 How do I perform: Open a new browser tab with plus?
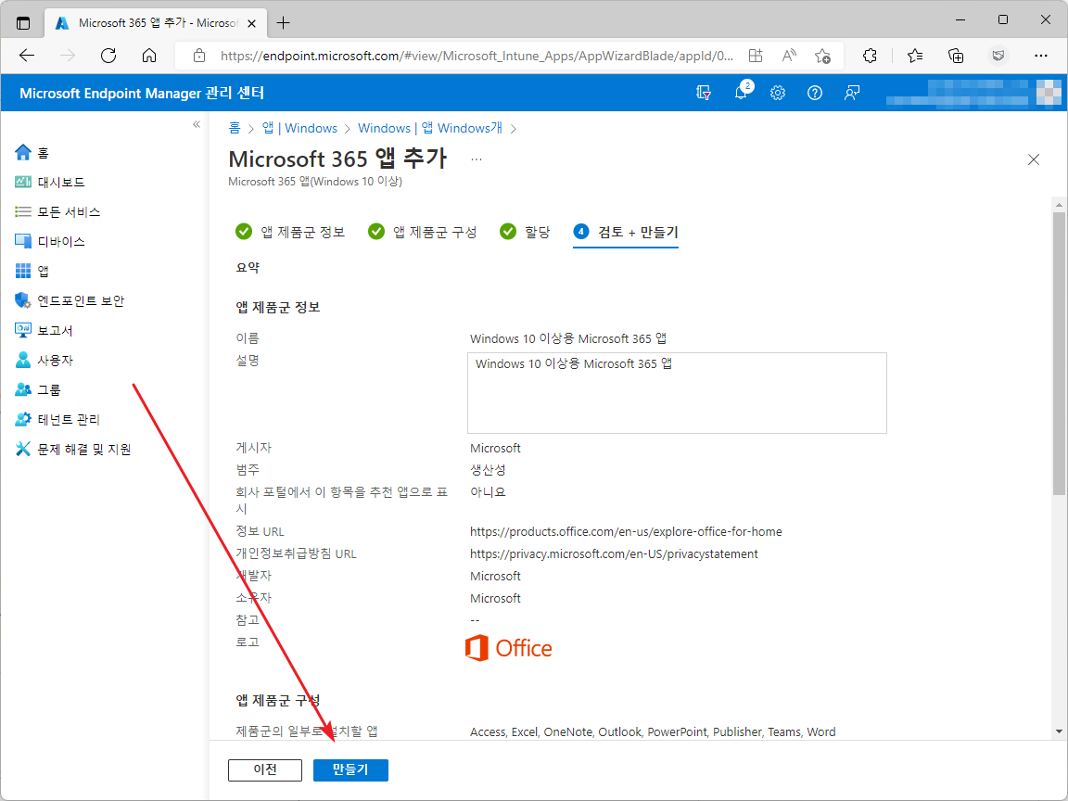pyautogui.click(x=284, y=22)
